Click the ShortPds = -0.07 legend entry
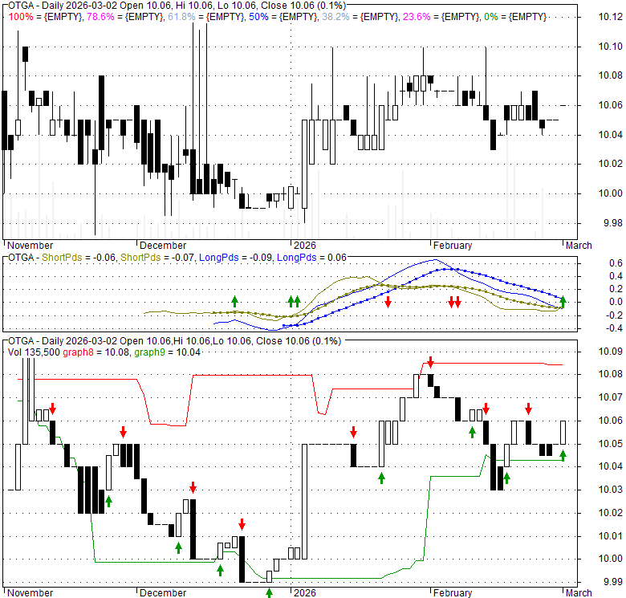The height and width of the screenshot is (598, 626). (x=157, y=258)
